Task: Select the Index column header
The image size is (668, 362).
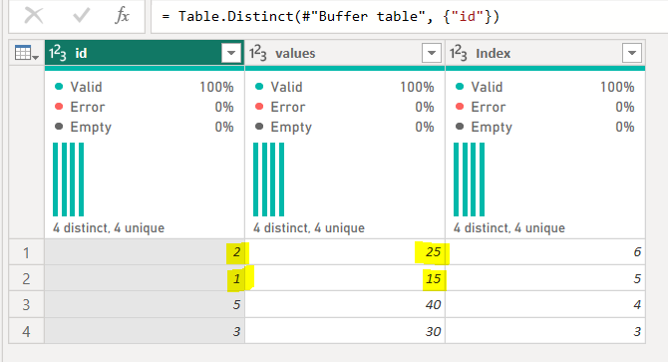Action: tap(545, 53)
